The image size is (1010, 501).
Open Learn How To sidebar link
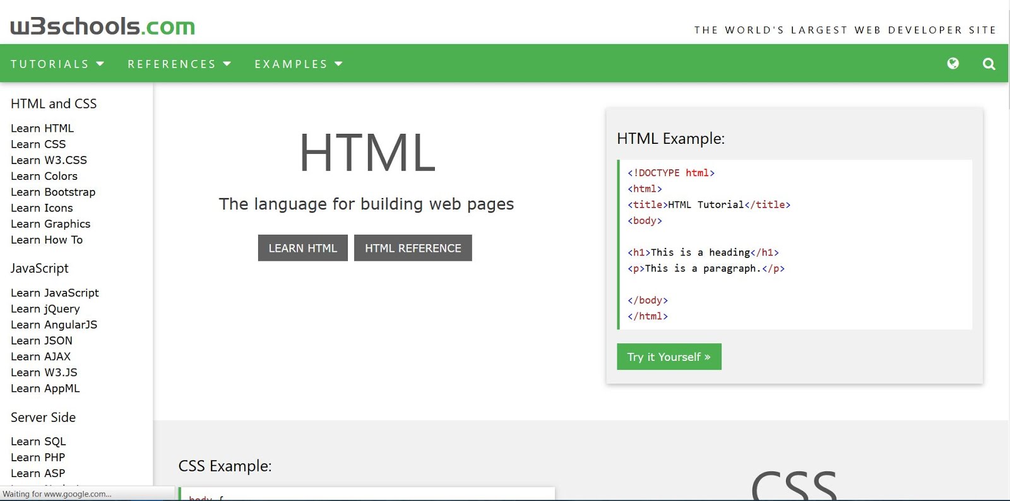point(47,240)
